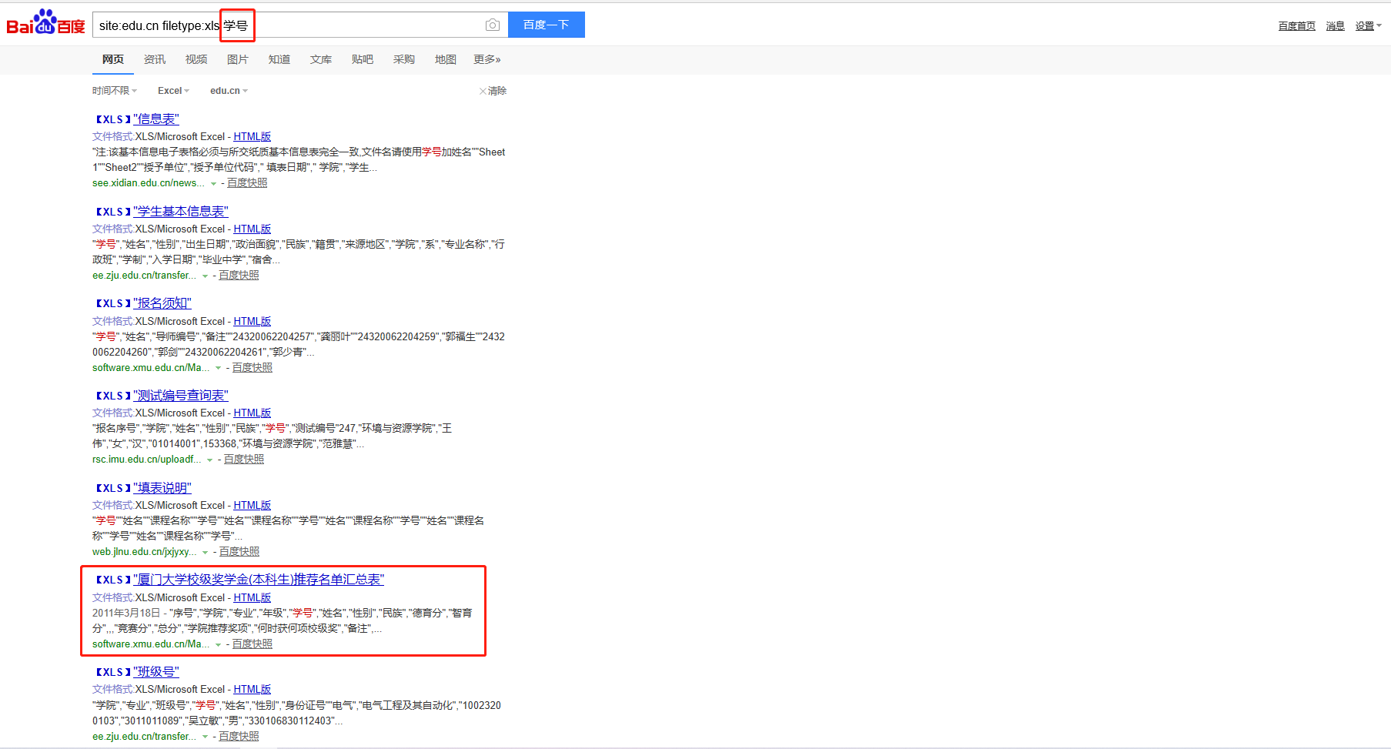This screenshot has height=749, width=1391.
Task: Open 百度快照 for the 班级号 result
Action: [x=239, y=737]
